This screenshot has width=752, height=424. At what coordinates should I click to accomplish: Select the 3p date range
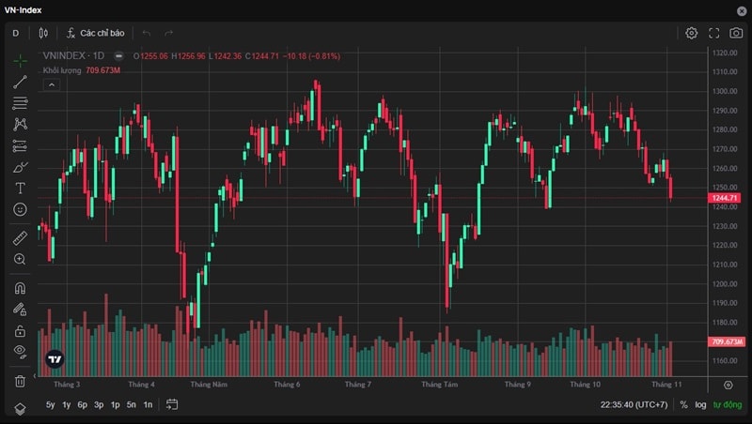point(99,405)
